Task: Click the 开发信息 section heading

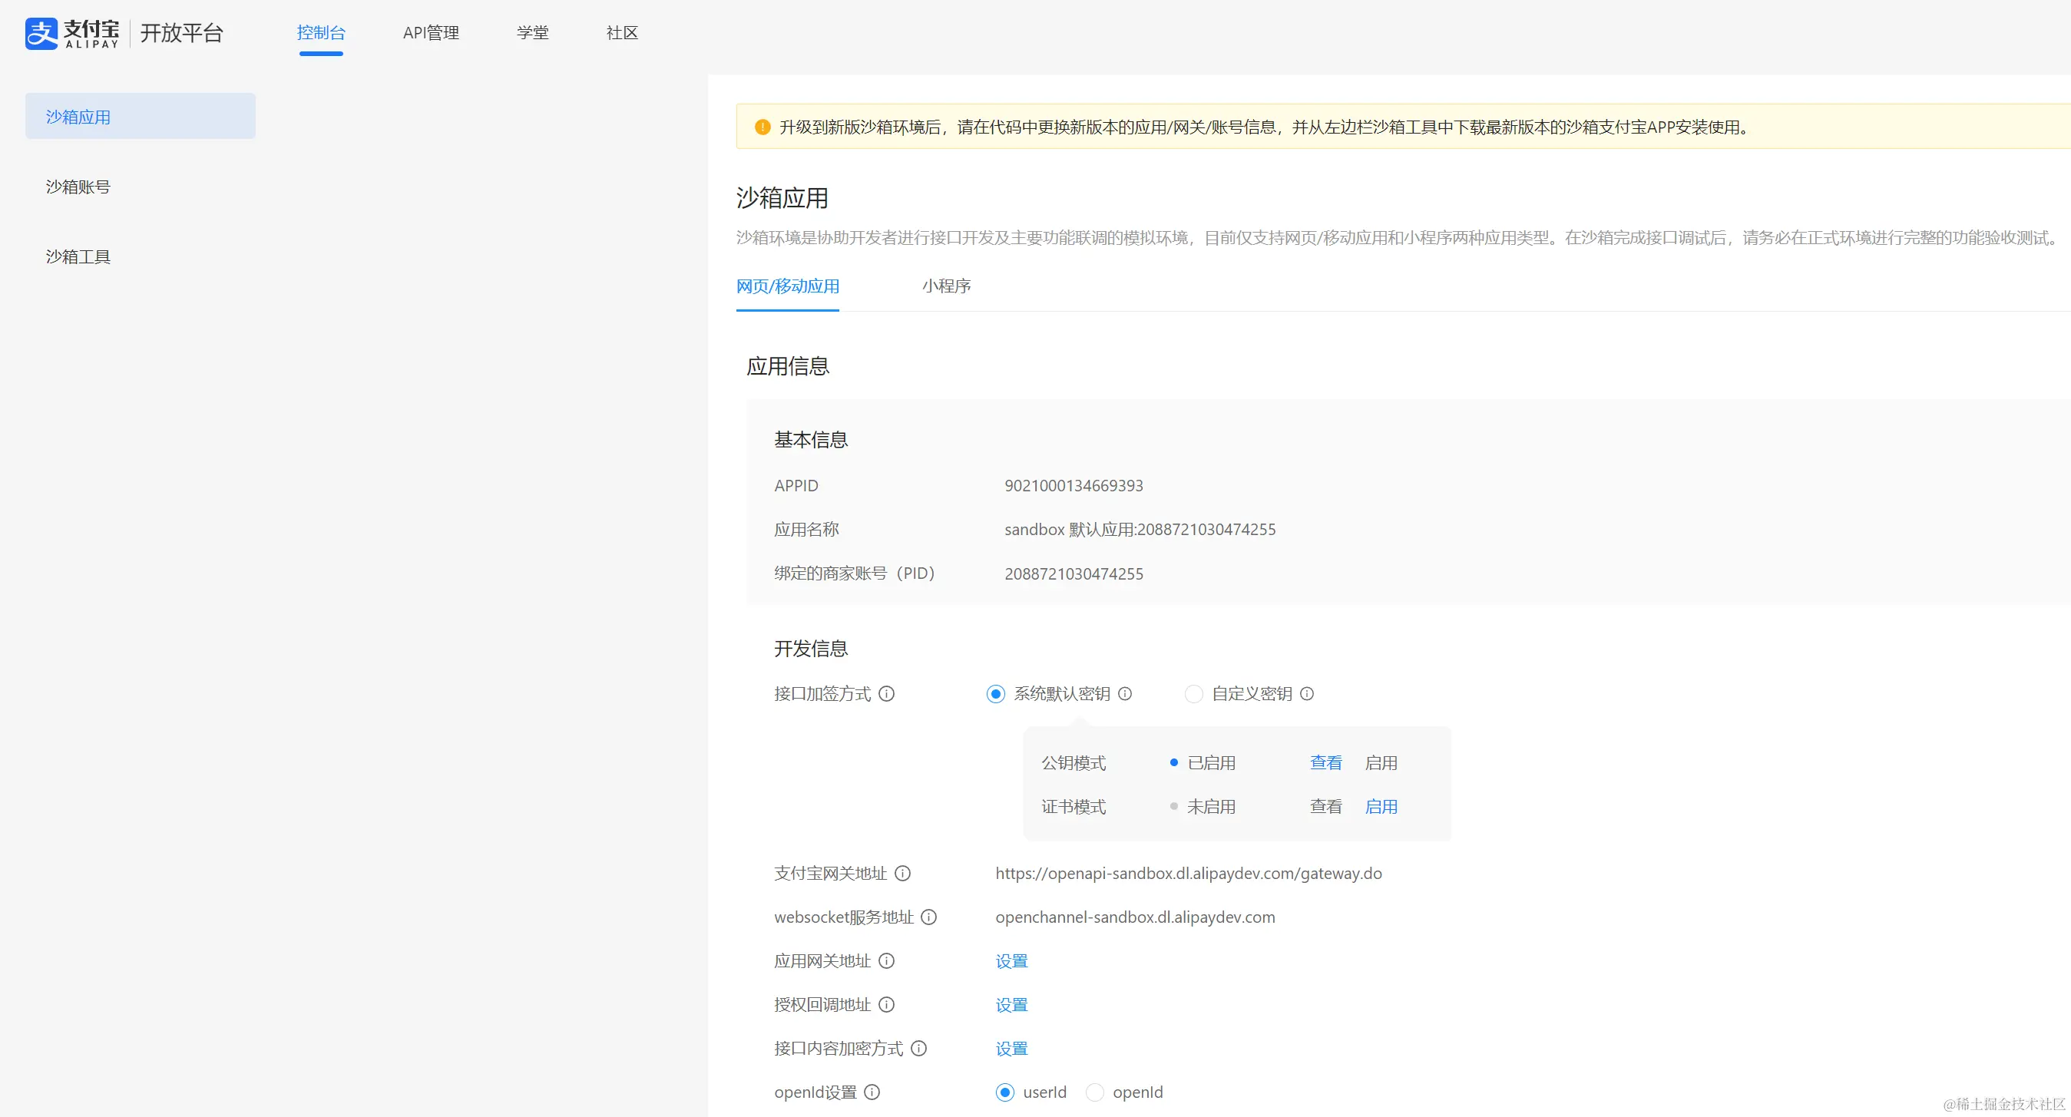Action: point(810,649)
